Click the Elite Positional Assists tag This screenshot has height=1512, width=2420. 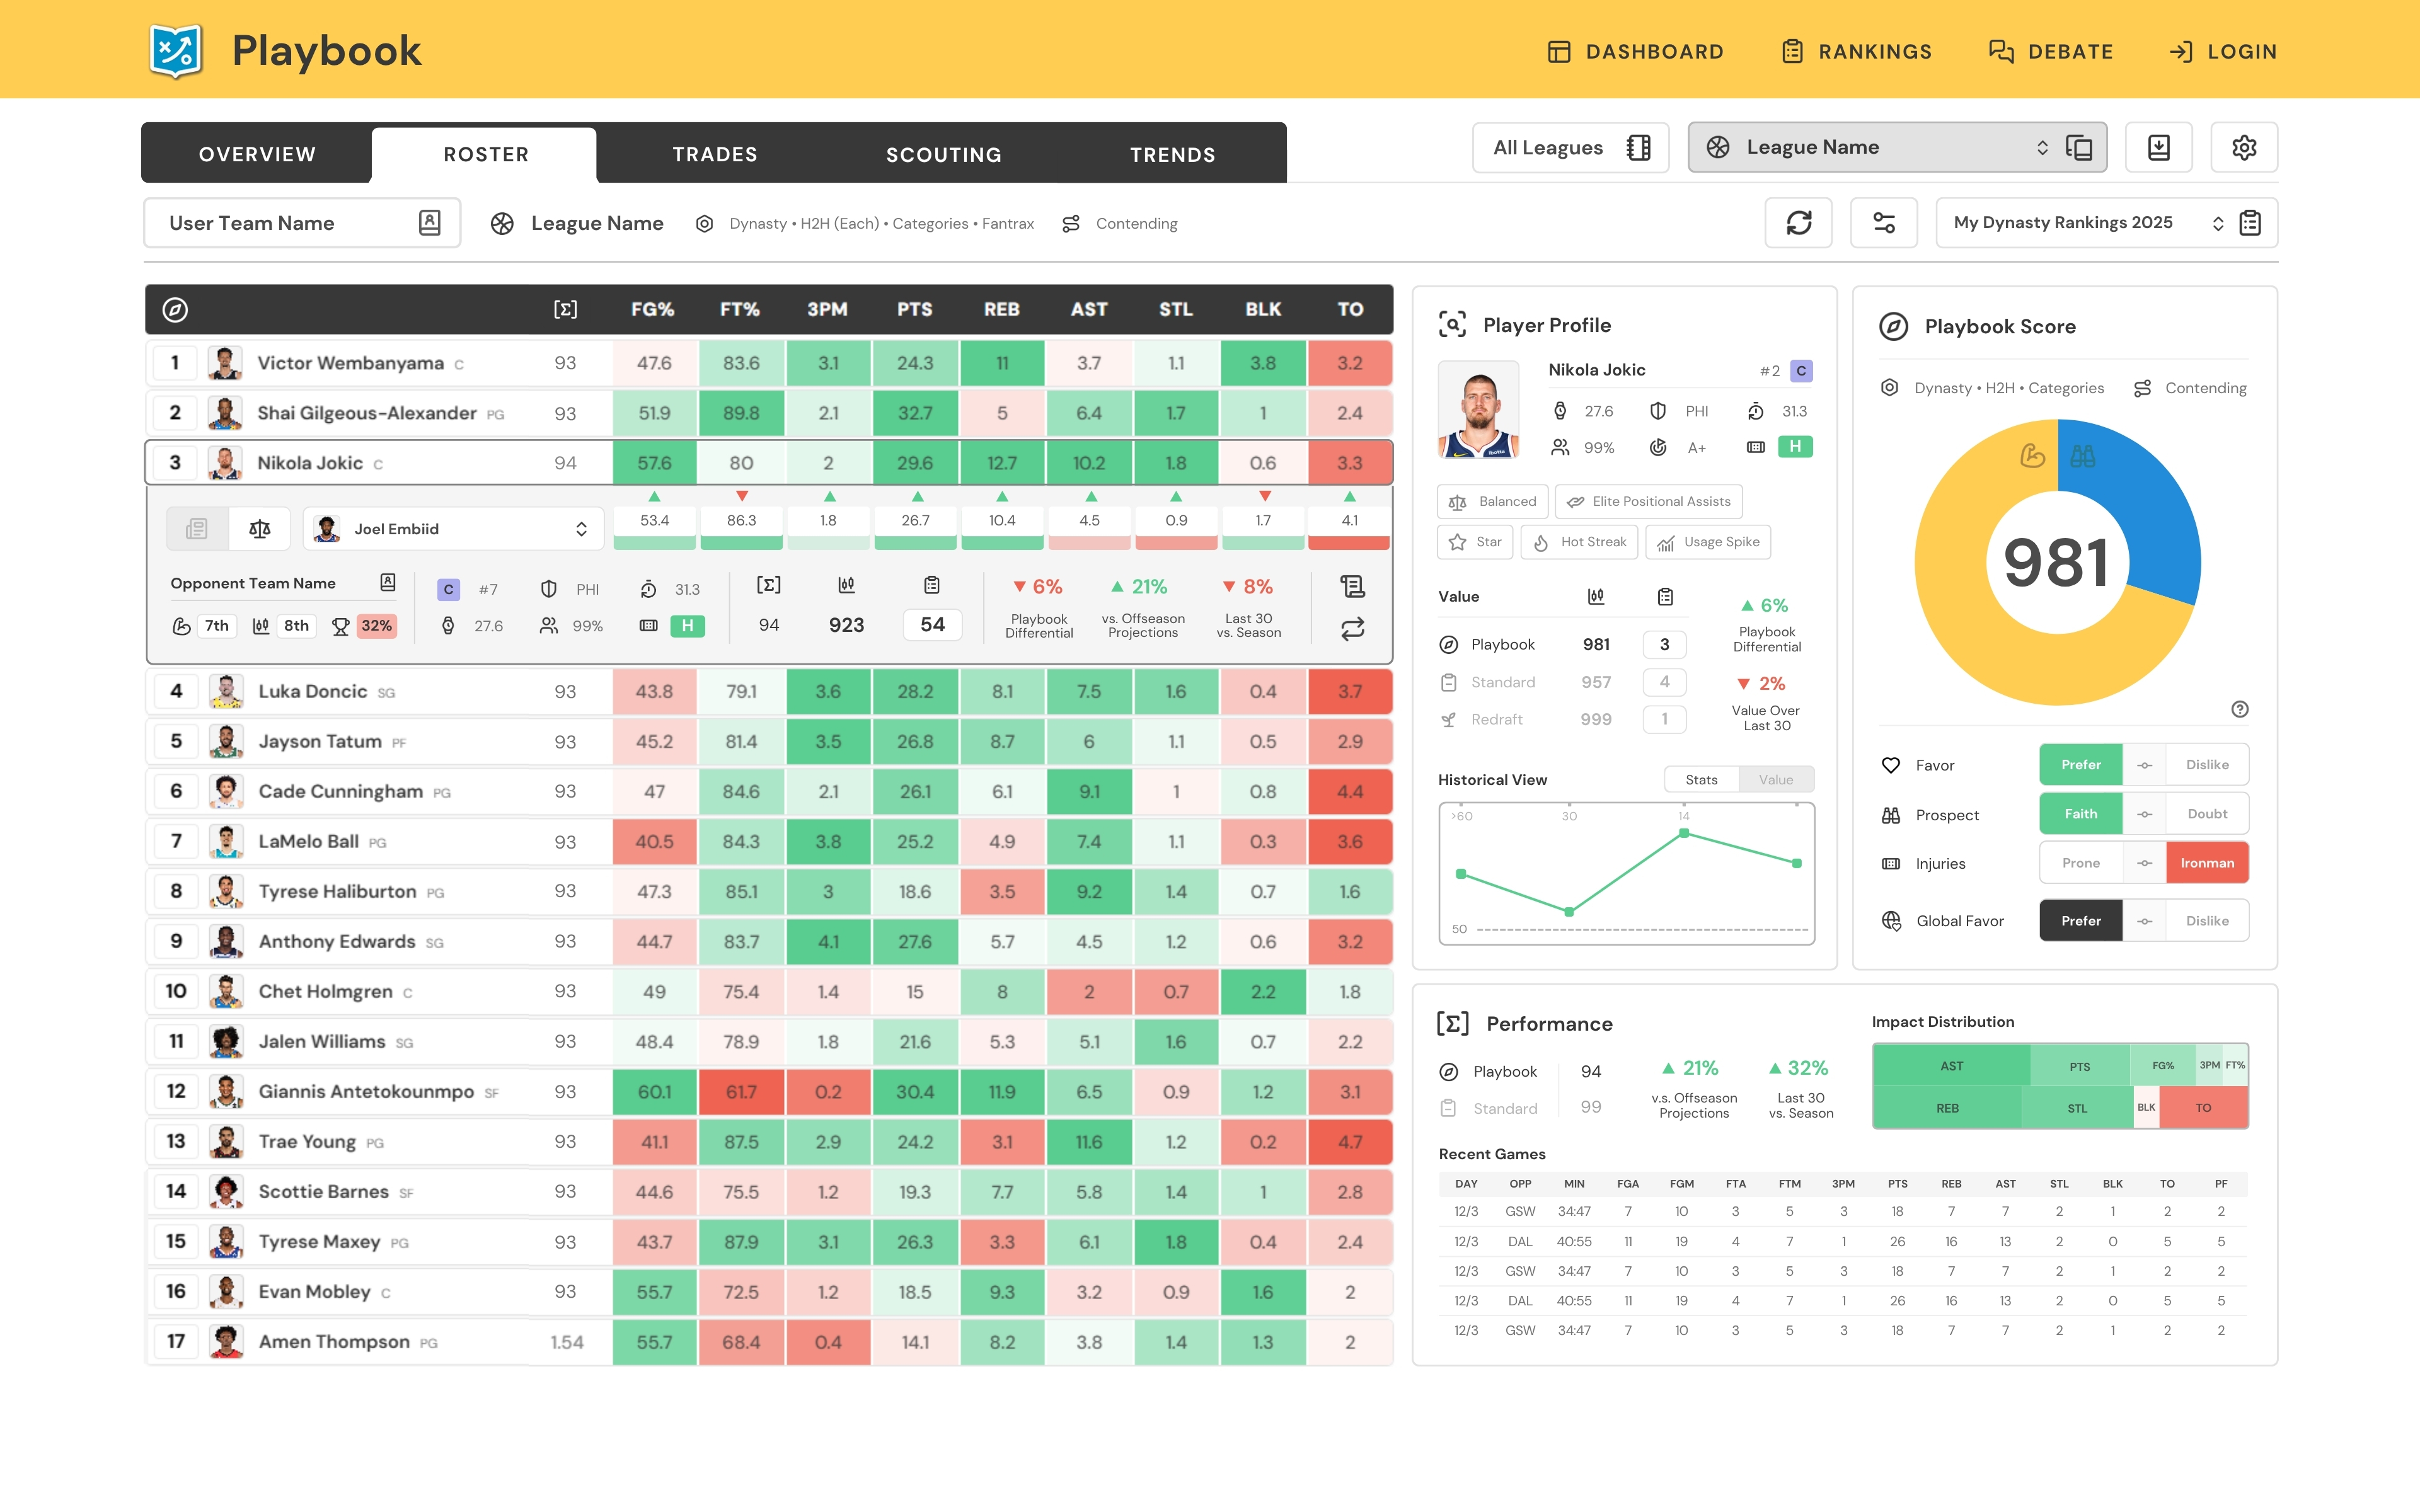click(1649, 502)
